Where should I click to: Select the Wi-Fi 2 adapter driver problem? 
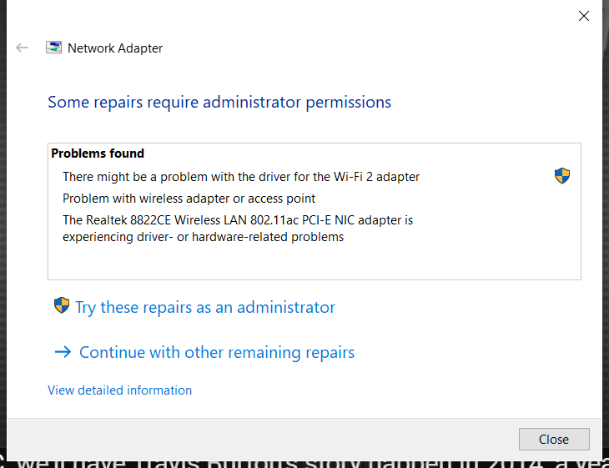click(x=241, y=177)
